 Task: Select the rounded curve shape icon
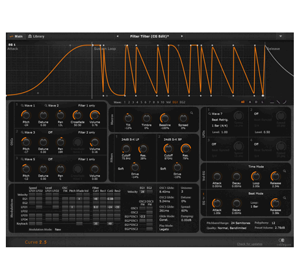coord(285,102)
